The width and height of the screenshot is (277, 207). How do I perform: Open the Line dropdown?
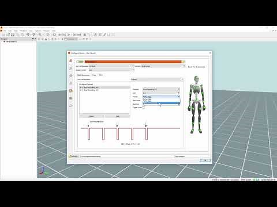coord(161,93)
